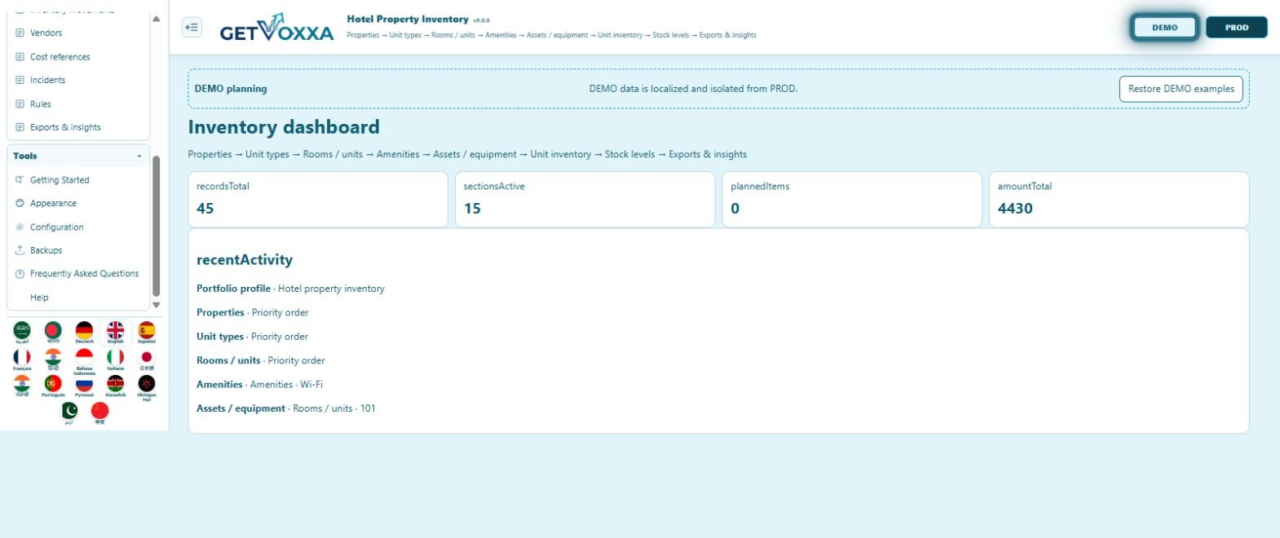Click the DEMO planning label
Image resolution: width=1280 pixels, height=538 pixels.
click(231, 89)
